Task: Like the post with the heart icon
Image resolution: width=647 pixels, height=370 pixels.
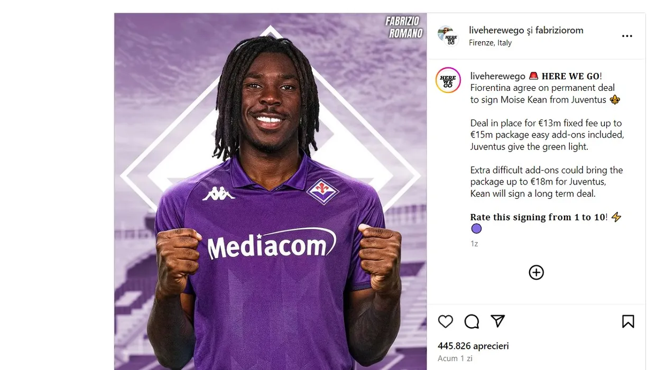Action: [446, 321]
